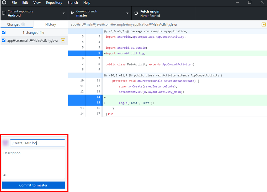This screenshot has height=192, width=267.
Task: Switch to the Changes tab
Action: 17,24
